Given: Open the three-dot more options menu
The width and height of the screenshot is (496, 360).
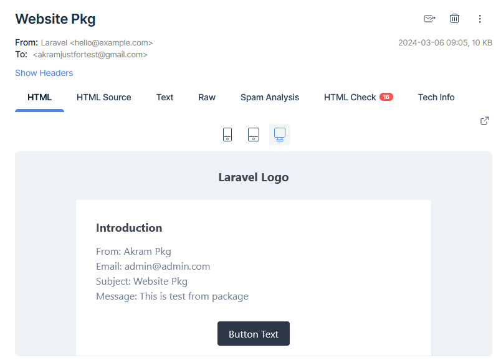Looking at the screenshot, I should (x=480, y=19).
